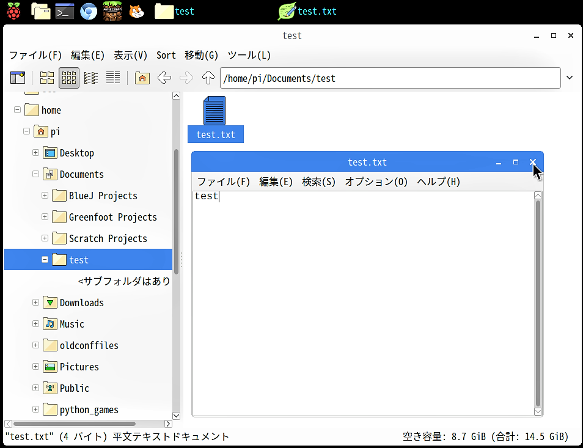
Task: Open a new tab in the file manager
Action: (x=18, y=78)
